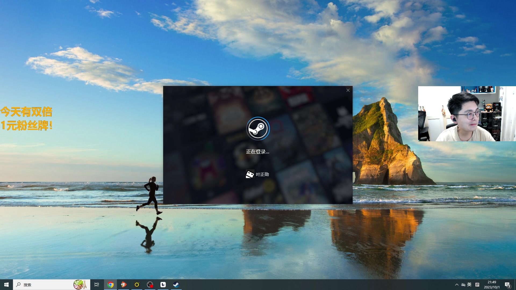Close the Steam login dialog
The image size is (516, 290).
point(348,90)
